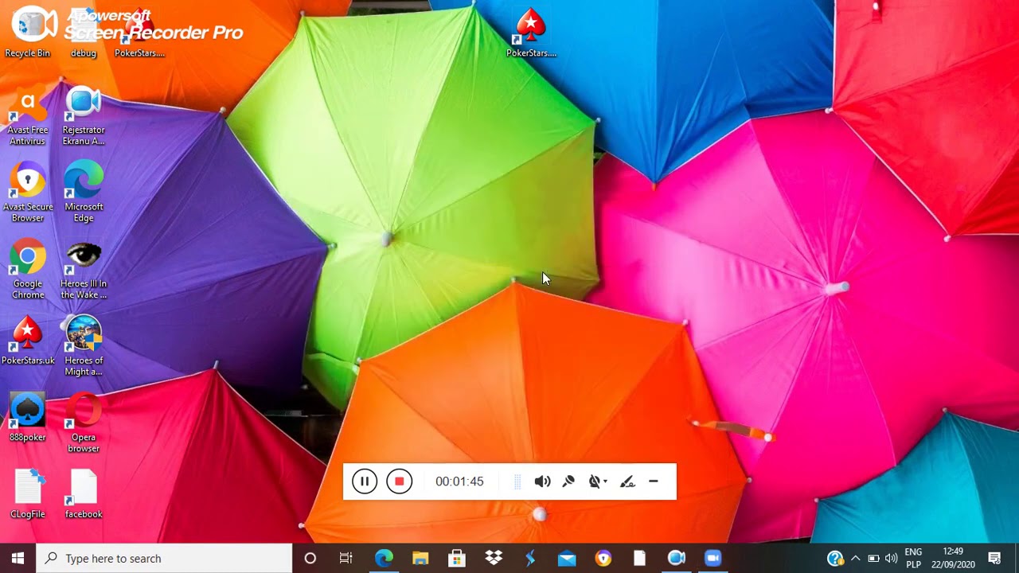Expand the hidden system tray icons
Screen dimensions: 1019x573
856,559
